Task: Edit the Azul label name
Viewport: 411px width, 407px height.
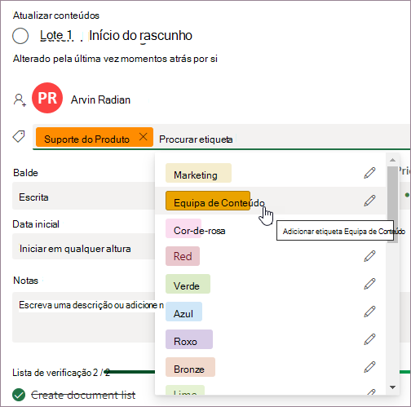Action: [369, 312]
